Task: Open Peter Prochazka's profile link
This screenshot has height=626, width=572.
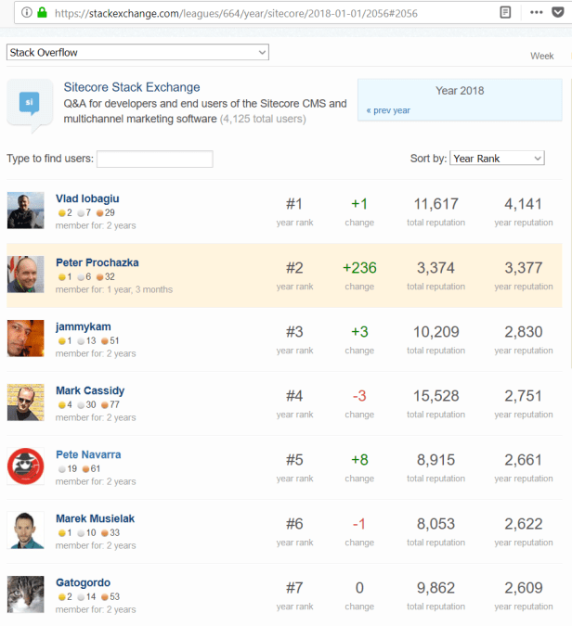Action: [x=97, y=262]
